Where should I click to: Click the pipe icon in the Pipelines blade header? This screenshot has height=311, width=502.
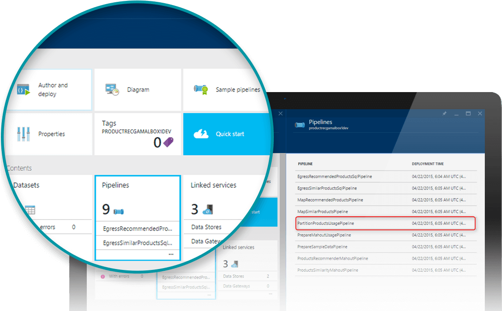point(300,126)
